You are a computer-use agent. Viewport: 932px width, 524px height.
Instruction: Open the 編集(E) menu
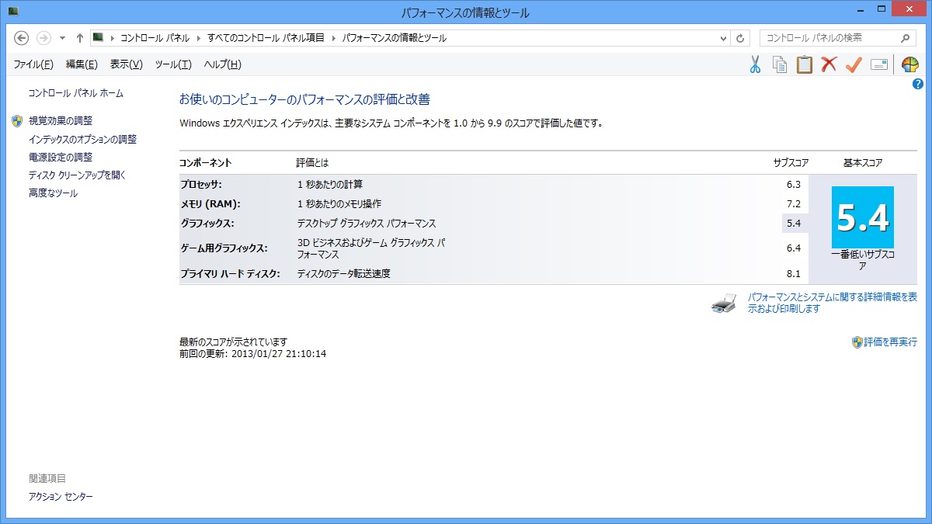tap(82, 64)
